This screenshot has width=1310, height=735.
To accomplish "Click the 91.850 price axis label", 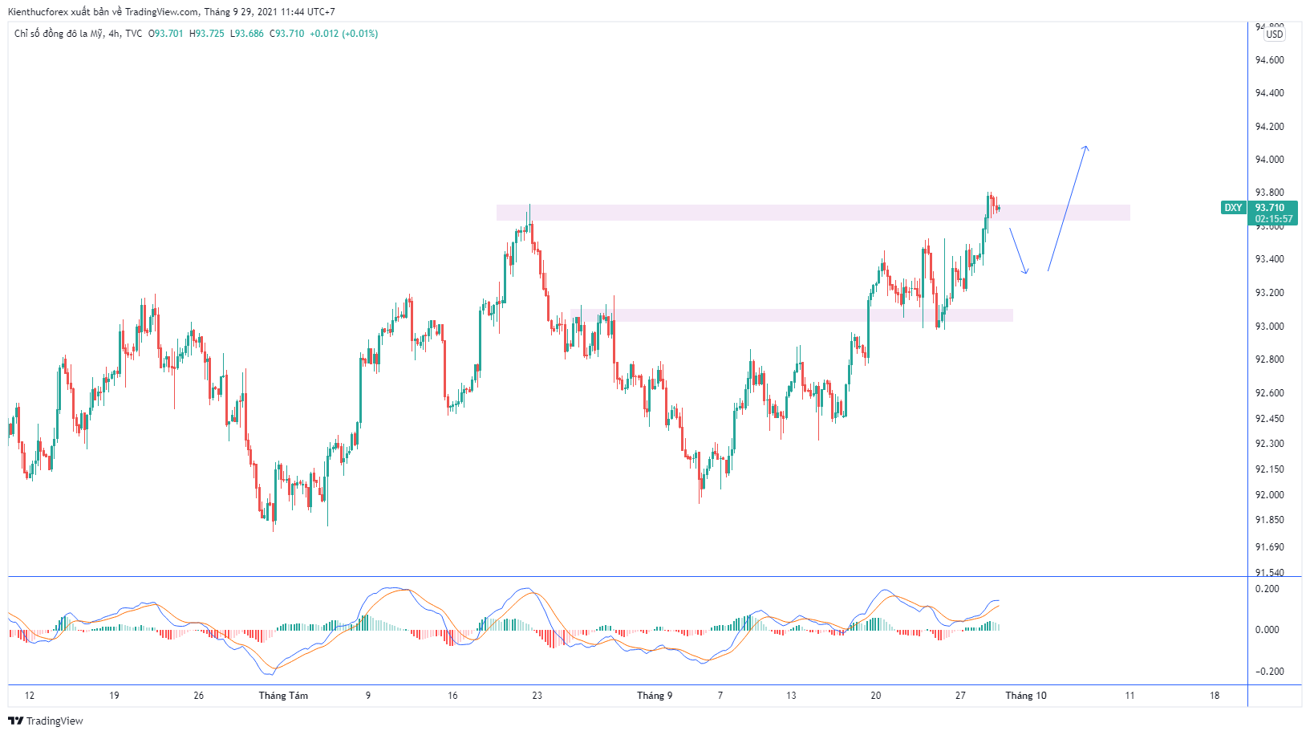I will pos(1270,520).
